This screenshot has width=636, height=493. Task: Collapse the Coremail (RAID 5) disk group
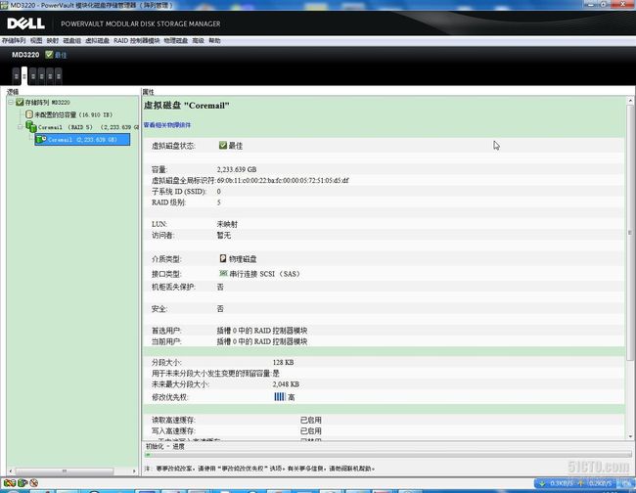(x=20, y=127)
